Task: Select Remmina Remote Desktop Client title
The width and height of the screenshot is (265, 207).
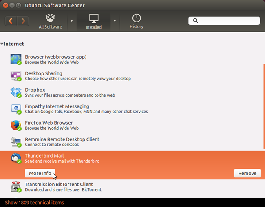Action: (62, 139)
